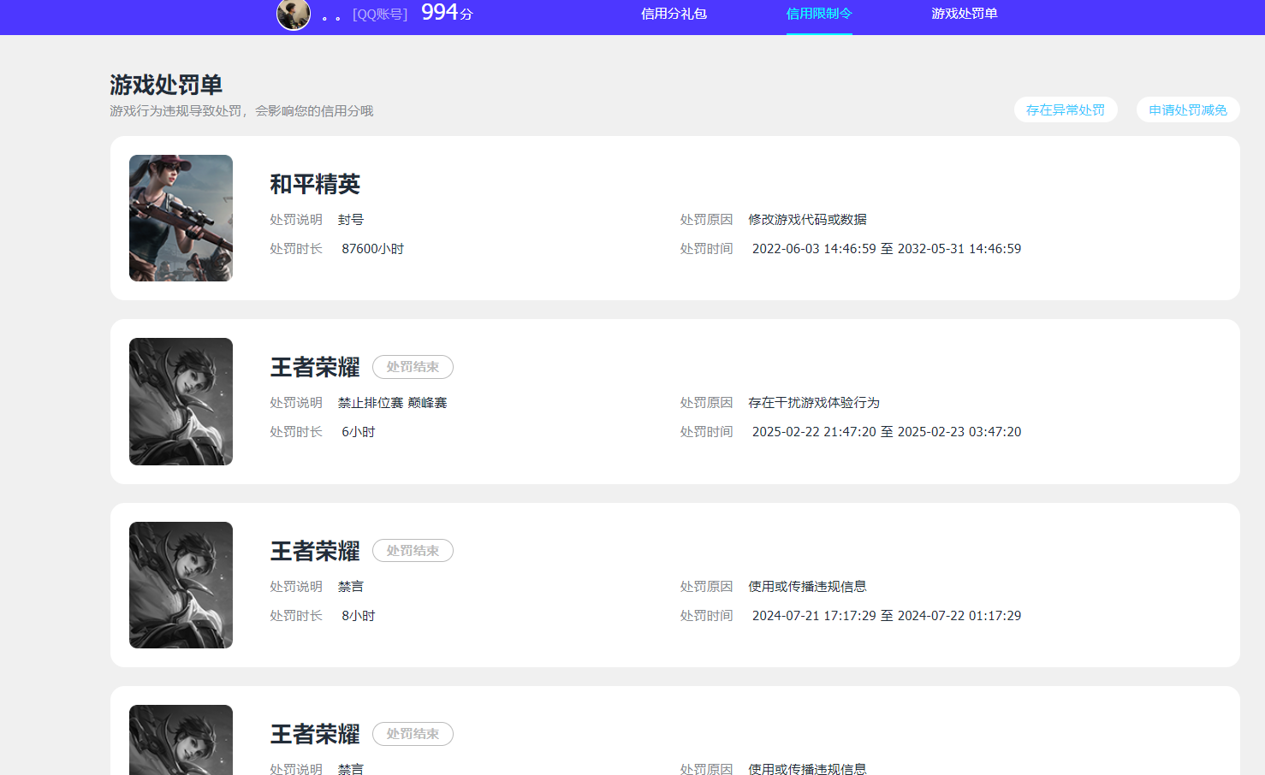The height and width of the screenshot is (775, 1265).
Task: Switch to the 信用限制令 tab
Action: pyautogui.click(x=818, y=14)
